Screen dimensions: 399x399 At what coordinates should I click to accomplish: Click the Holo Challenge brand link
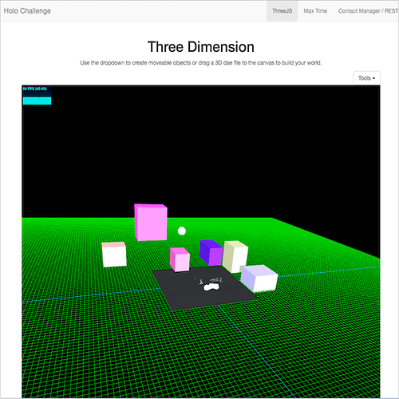27,11
